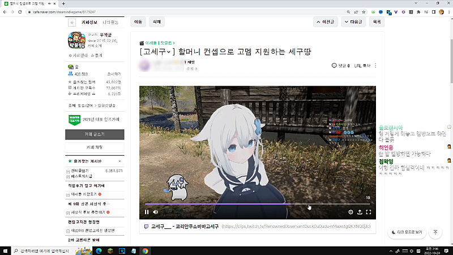Click the 2021년 대표 인기카페 badge
This screenshot has width=453, height=255.
tap(94, 120)
